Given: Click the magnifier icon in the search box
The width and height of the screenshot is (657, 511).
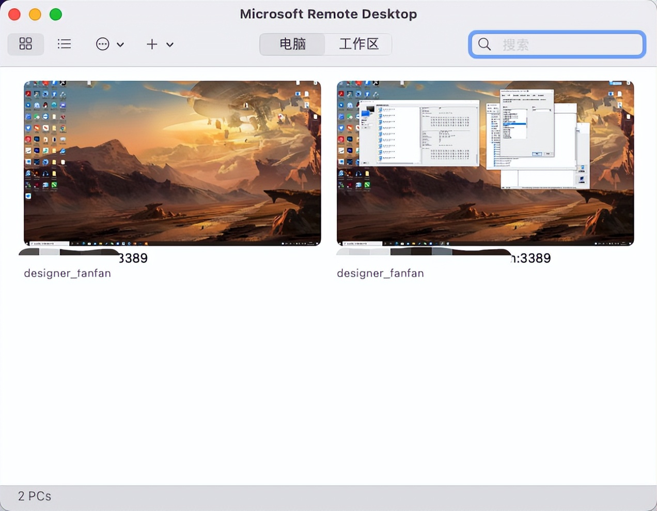Looking at the screenshot, I should 484,44.
